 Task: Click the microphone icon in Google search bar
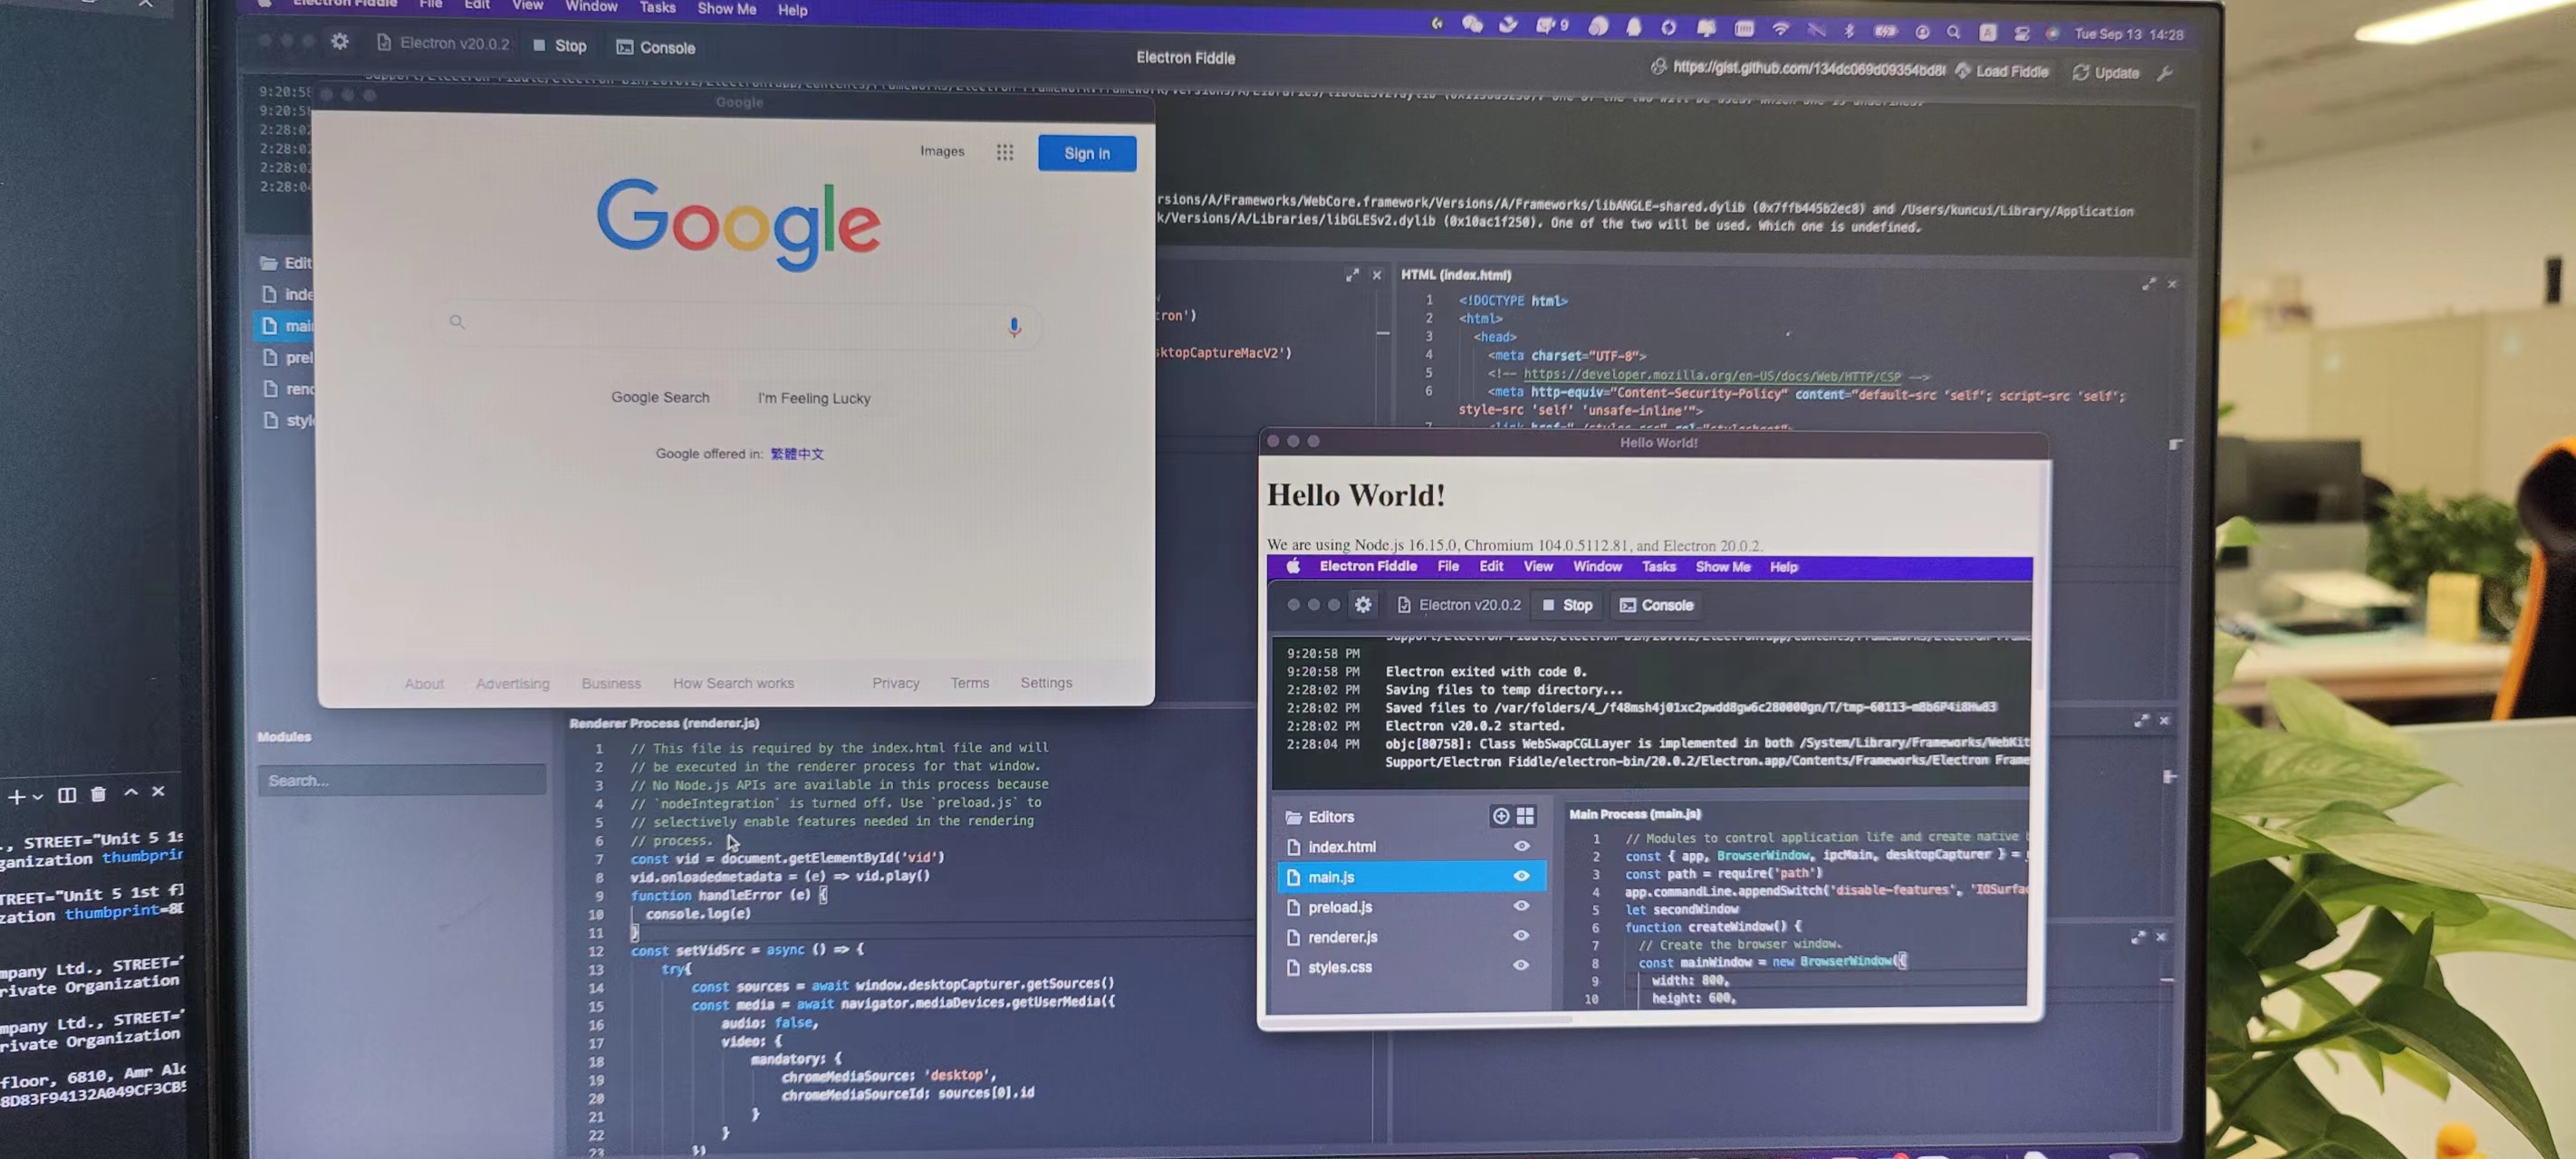tap(1014, 327)
